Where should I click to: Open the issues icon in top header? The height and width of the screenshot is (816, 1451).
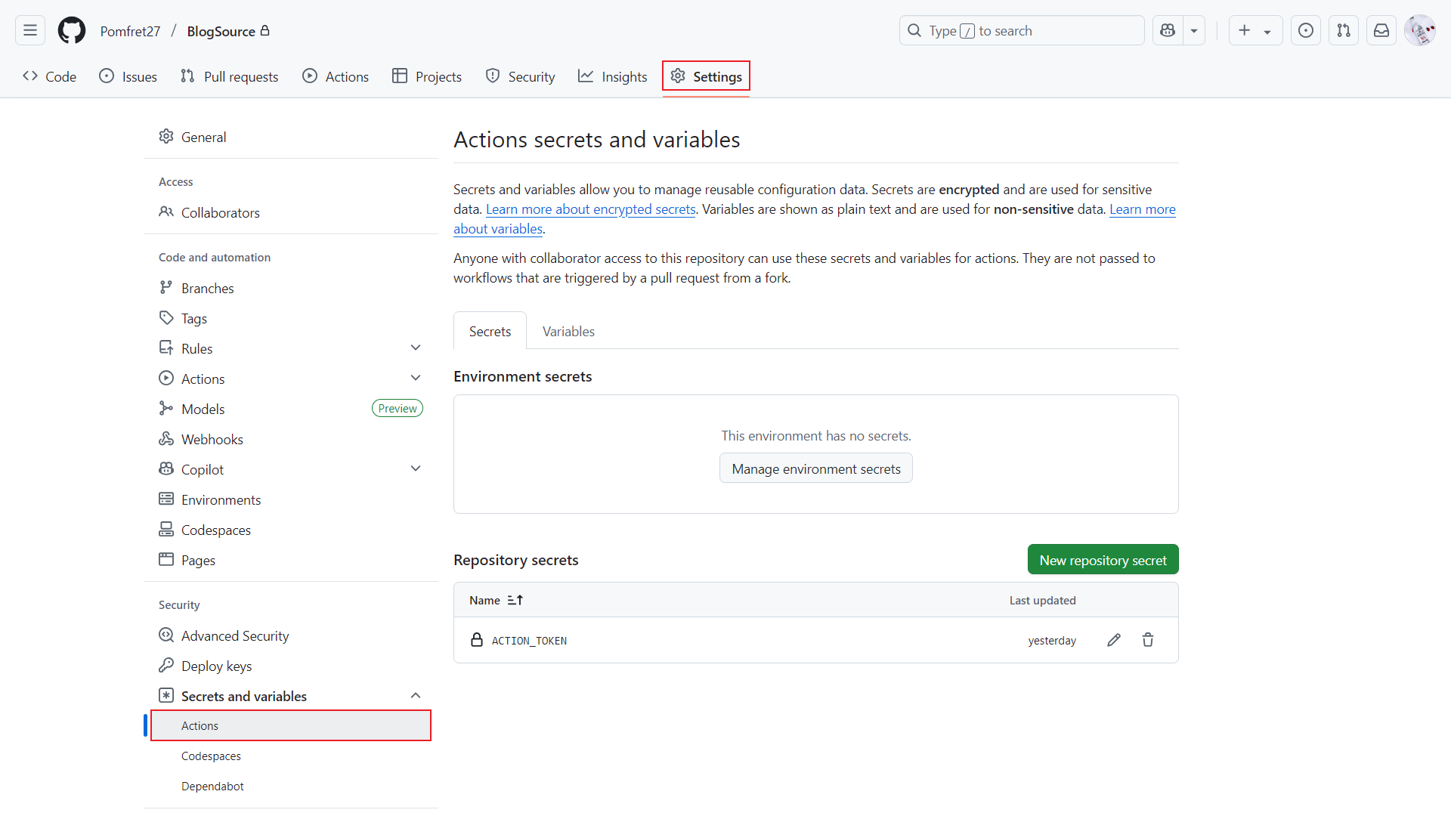[x=1306, y=31]
